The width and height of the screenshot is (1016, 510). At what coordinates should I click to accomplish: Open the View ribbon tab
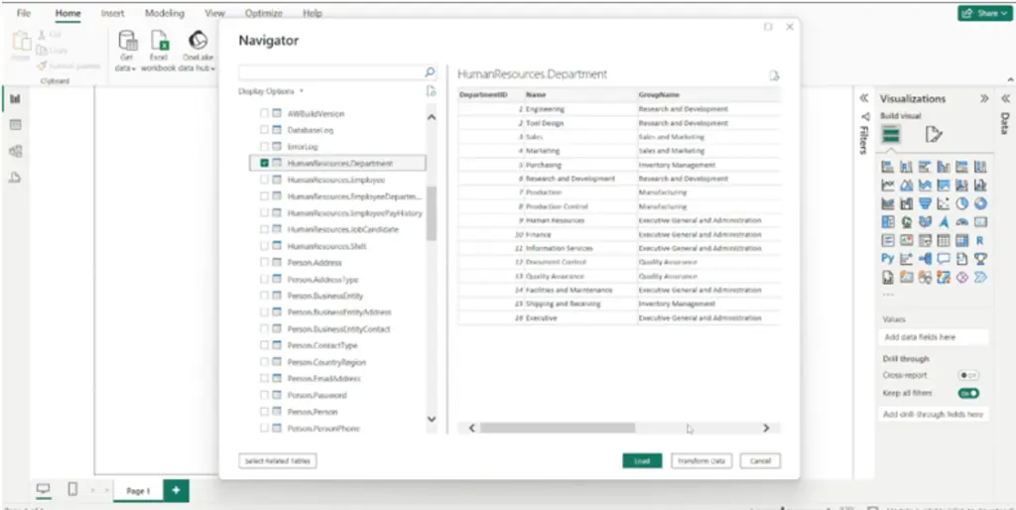coord(214,13)
